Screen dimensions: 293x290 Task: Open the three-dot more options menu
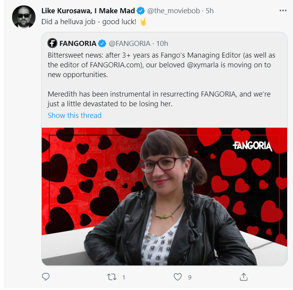click(x=283, y=11)
